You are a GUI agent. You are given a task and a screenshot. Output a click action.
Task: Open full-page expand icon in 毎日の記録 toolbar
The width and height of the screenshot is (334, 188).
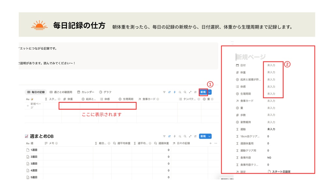190,92
